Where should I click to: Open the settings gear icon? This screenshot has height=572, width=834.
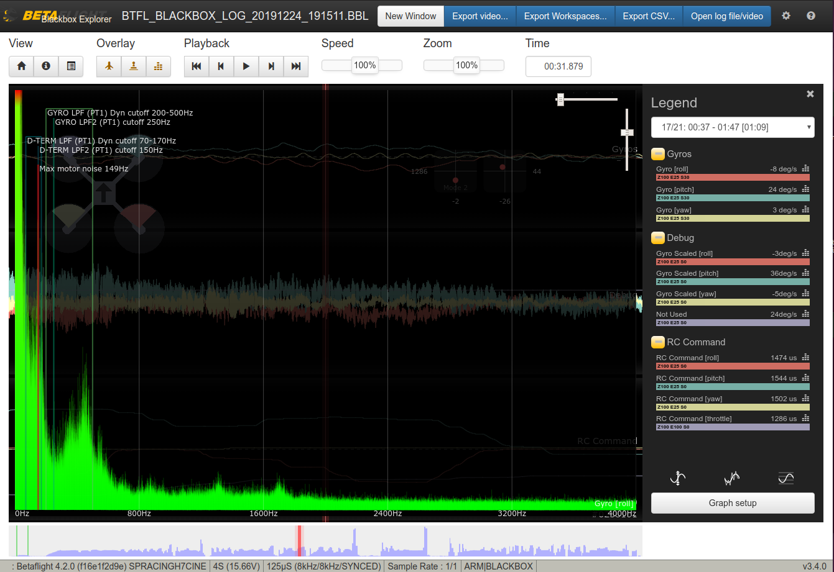tap(786, 16)
